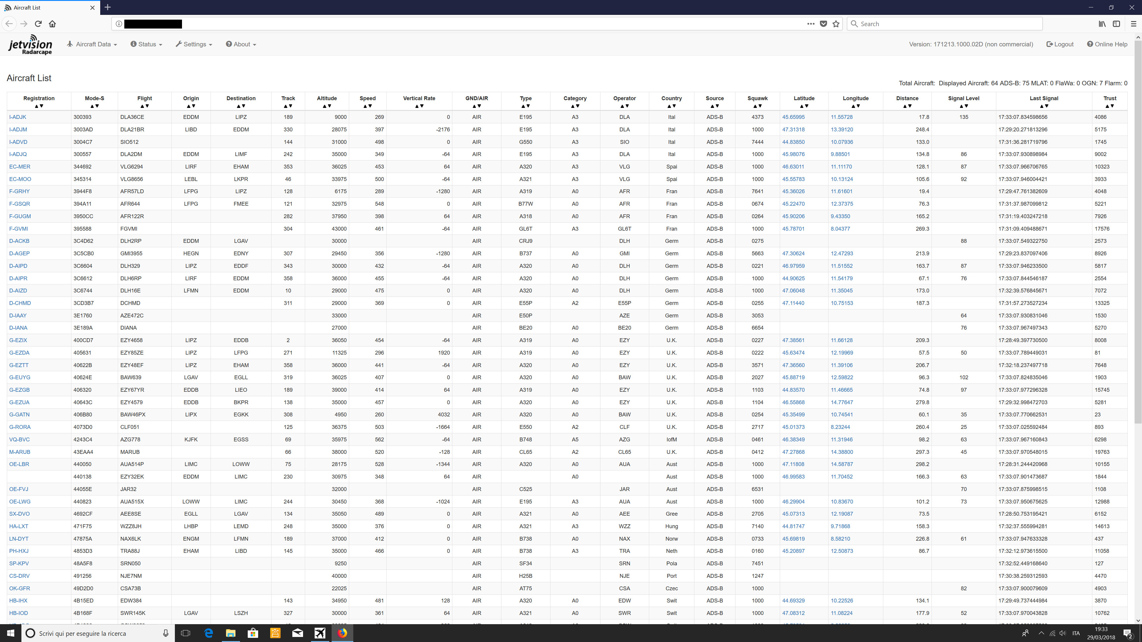Sort by Squawk column arrows

coord(757,106)
